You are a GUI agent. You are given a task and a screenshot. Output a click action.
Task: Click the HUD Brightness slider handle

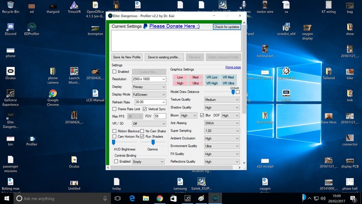[x=113, y=142]
